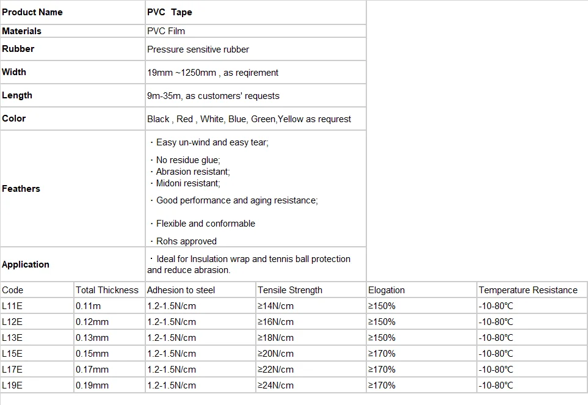Select the 'Application' row label
The height and width of the screenshot is (405, 588).
pyautogui.click(x=26, y=265)
